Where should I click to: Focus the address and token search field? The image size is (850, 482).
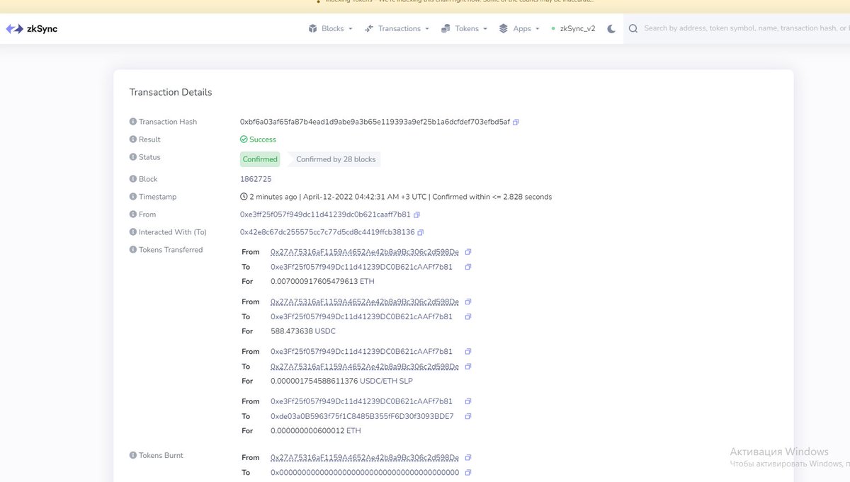click(x=745, y=29)
